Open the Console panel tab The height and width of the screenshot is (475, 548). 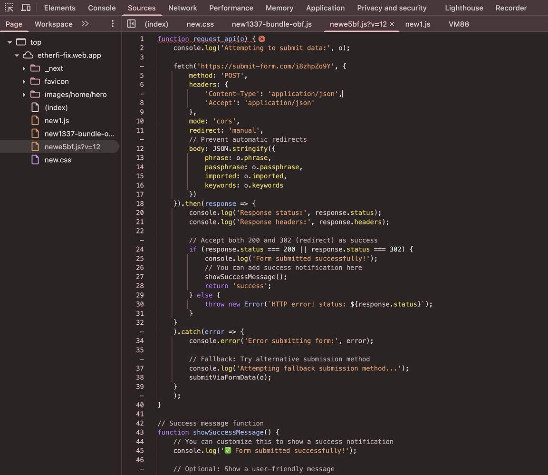coord(102,8)
